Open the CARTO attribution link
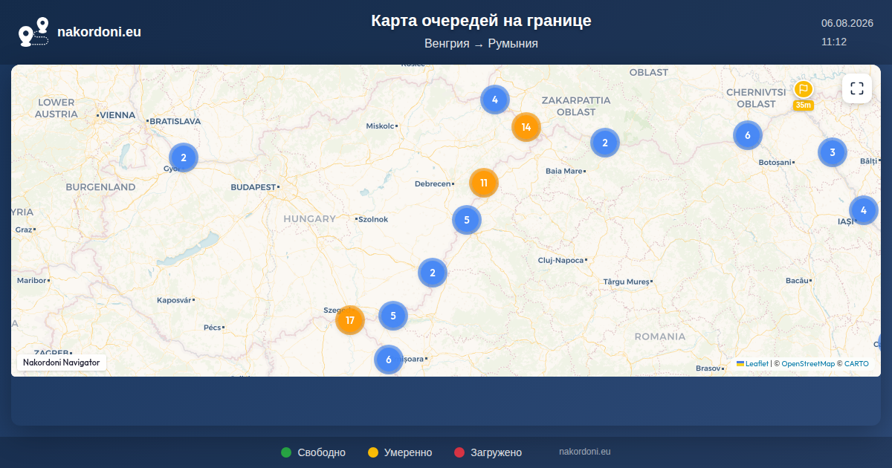 856,364
